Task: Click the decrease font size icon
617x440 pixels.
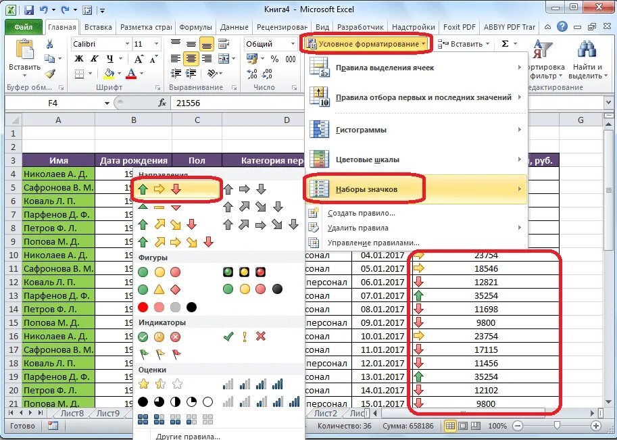Action: click(153, 59)
